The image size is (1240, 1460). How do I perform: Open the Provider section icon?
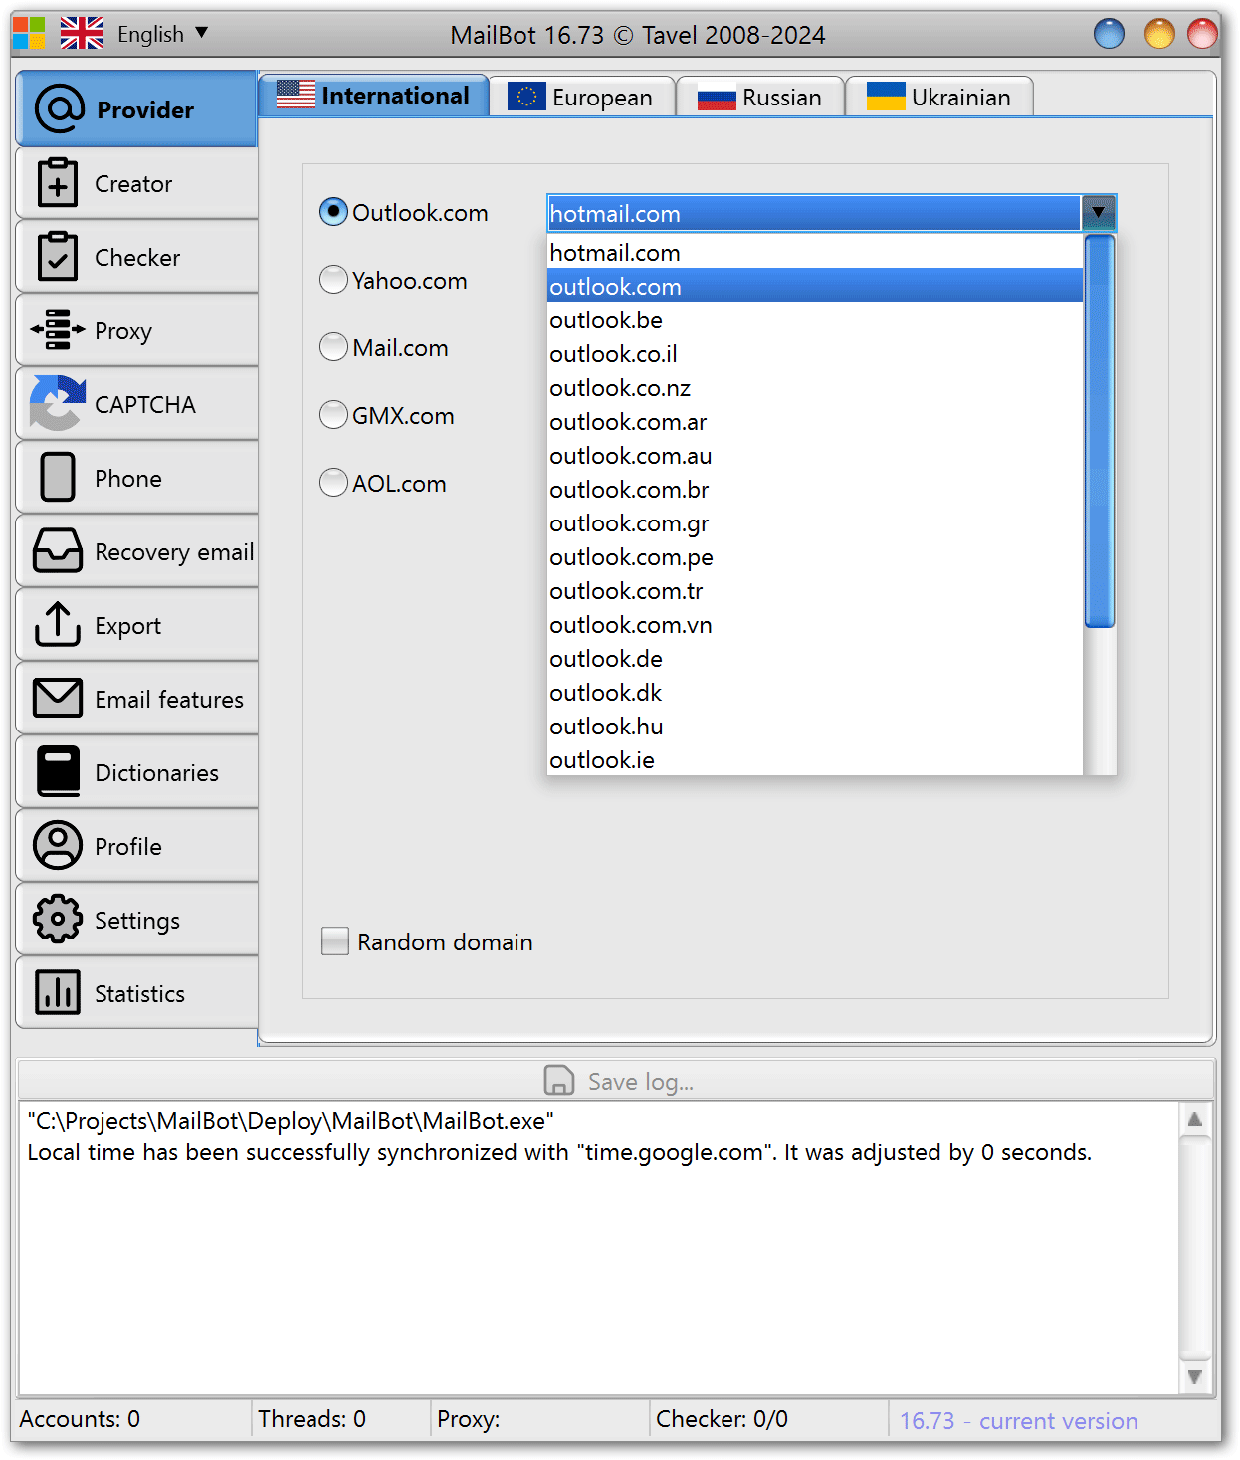[x=60, y=108]
